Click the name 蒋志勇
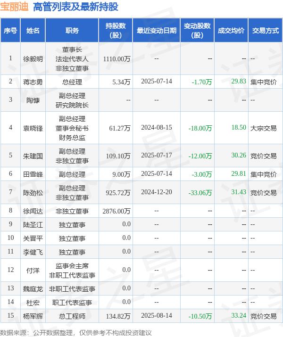This screenshot has height=337, width=283. pyautogui.click(x=33, y=82)
